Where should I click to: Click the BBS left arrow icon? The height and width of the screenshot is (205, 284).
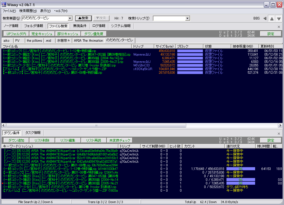(265, 18)
